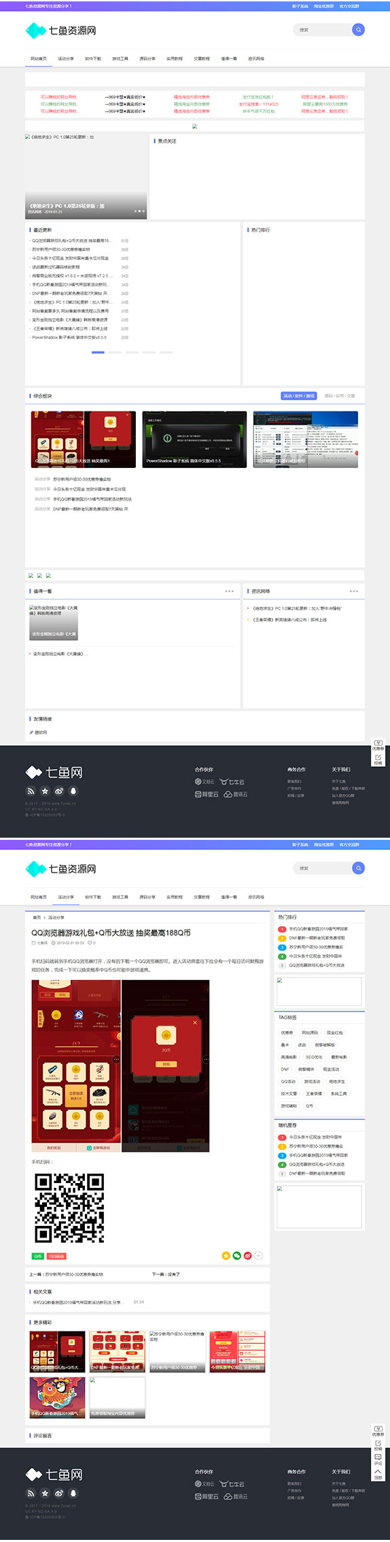The image size is (390, 1542).
Task: Share the article via the green WeChat icon
Action: coord(237,1255)
